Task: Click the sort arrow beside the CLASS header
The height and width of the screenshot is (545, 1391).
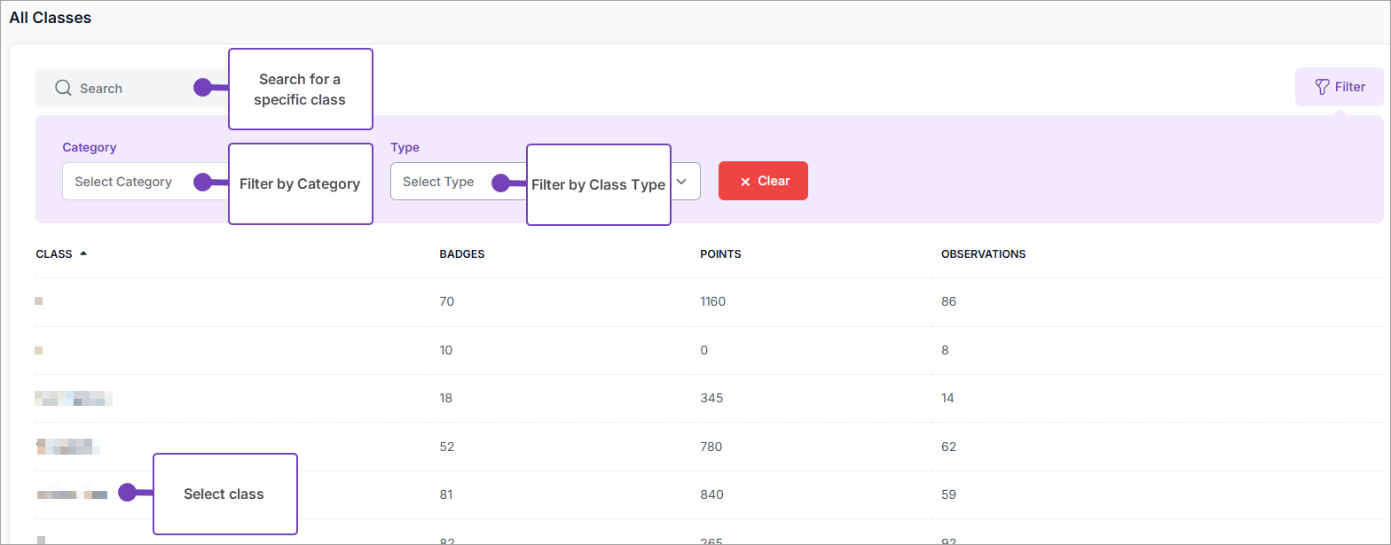Action: (x=83, y=253)
